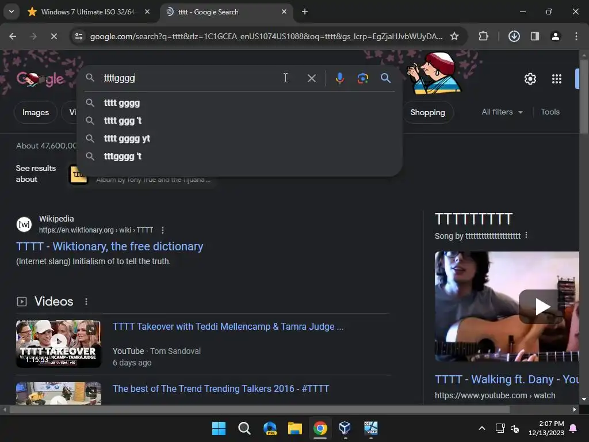Open song panel more options dots

526,235
